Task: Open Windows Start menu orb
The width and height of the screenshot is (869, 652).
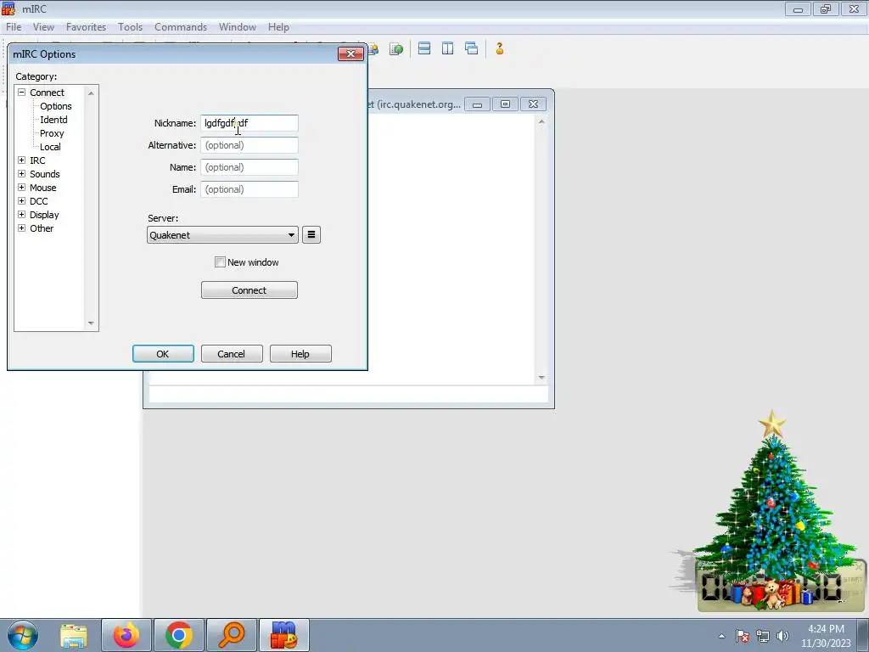Action: click(x=23, y=635)
